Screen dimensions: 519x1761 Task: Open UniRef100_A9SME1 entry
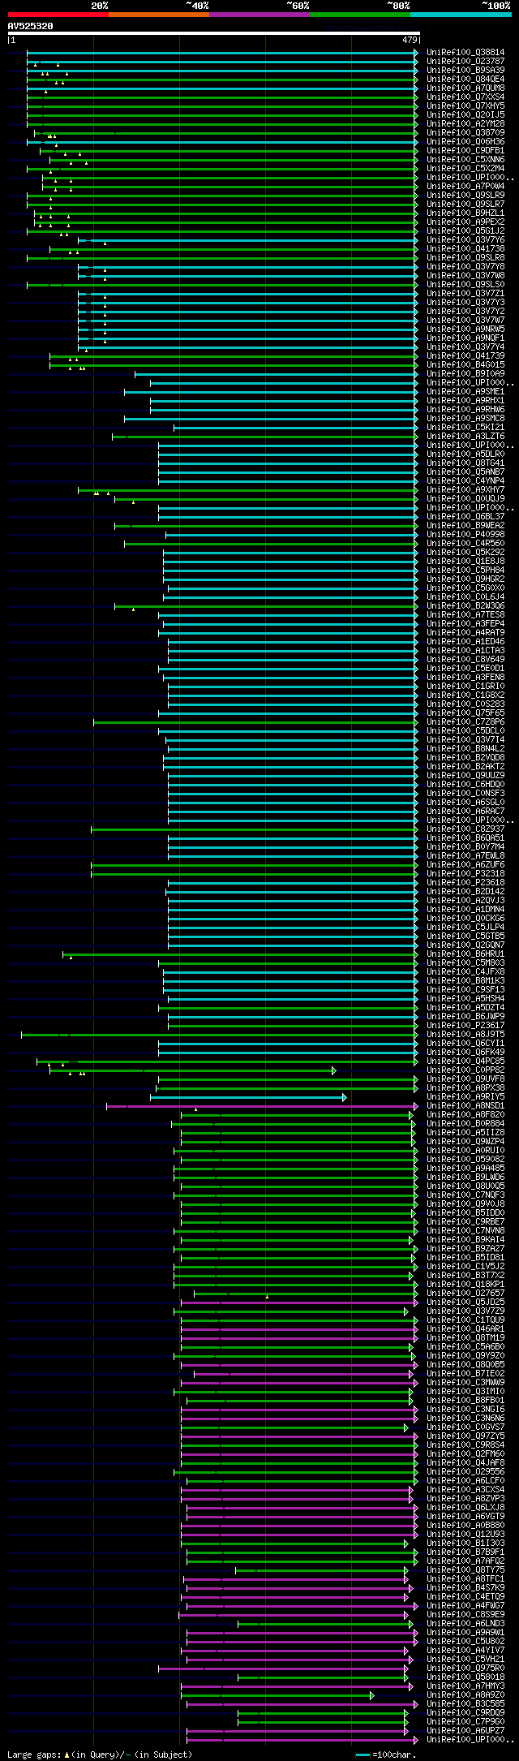pyautogui.click(x=465, y=392)
